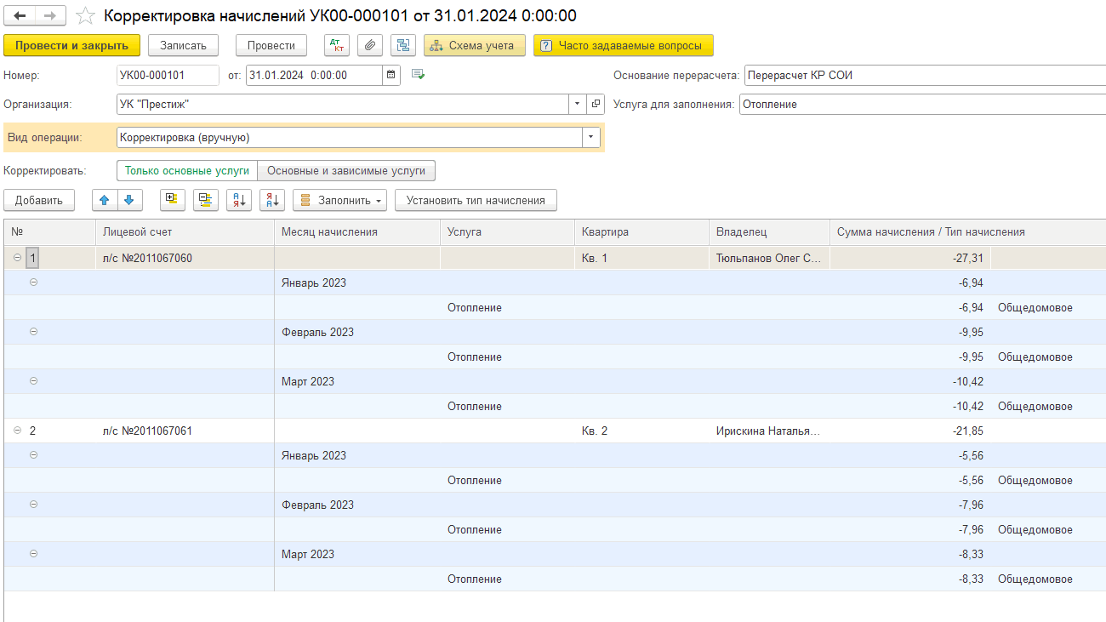Open the Заполнить dropdown menu

click(339, 200)
